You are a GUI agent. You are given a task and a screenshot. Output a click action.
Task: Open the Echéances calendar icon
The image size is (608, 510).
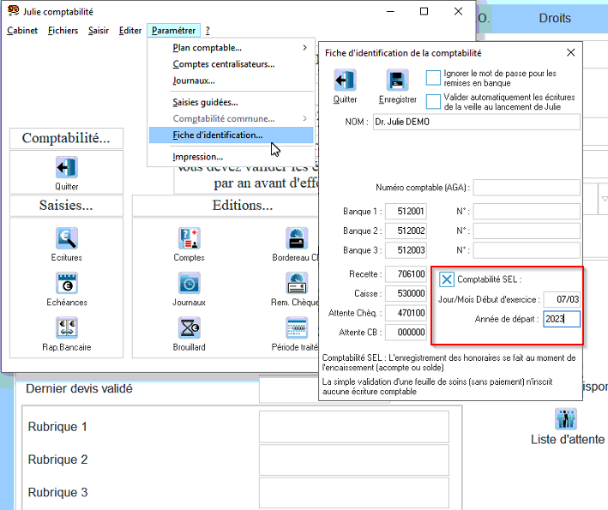point(67,283)
